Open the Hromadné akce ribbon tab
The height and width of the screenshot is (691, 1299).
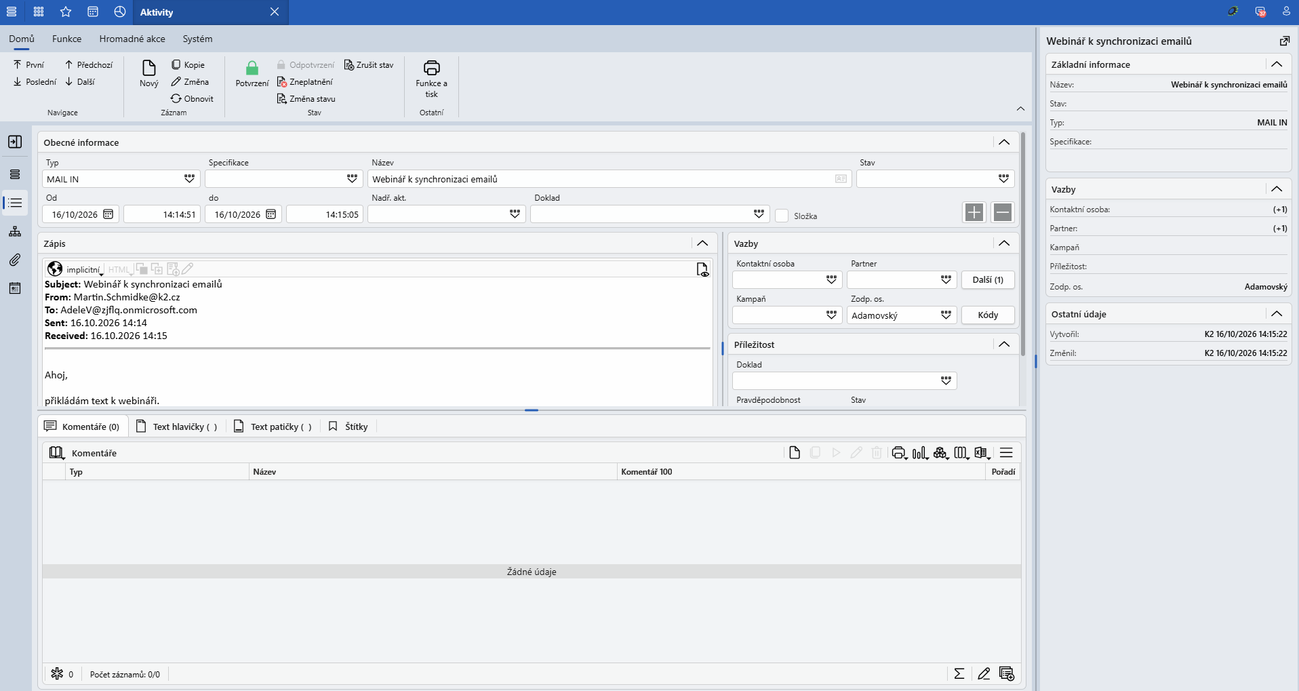132,39
